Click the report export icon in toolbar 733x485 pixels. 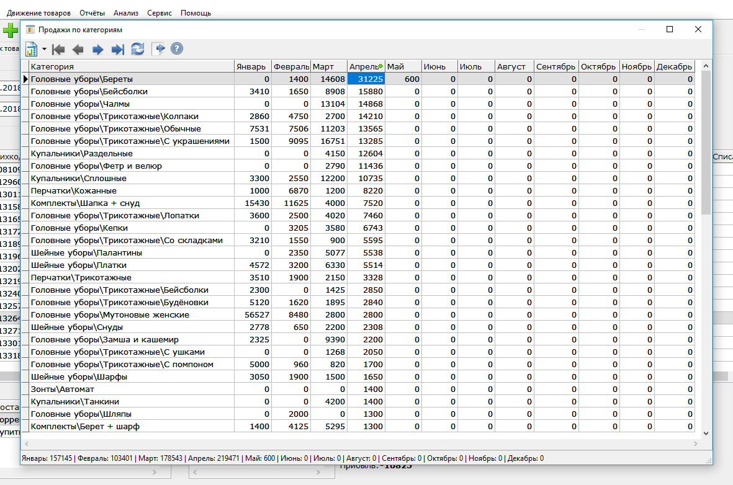click(31, 48)
